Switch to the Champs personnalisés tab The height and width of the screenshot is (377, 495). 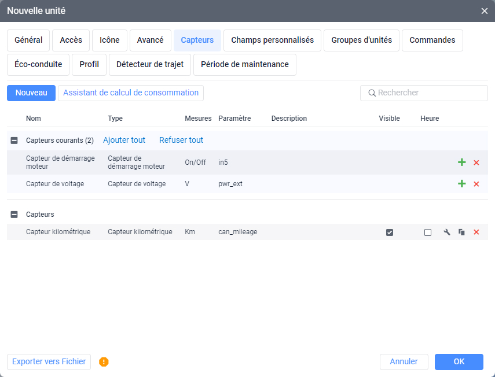[x=272, y=40]
